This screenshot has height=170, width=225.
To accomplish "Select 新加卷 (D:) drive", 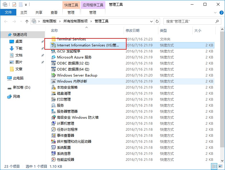I will [x=21, y=87].
